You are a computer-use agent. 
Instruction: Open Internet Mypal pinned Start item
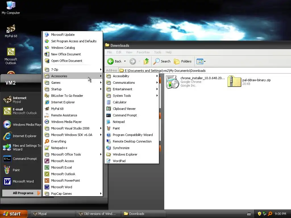[x=21, y=100]
